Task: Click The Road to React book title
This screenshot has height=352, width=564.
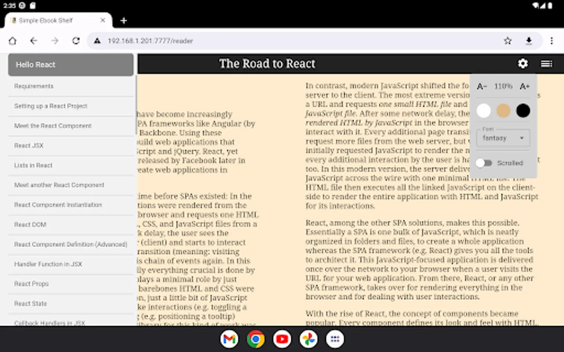Action: point(267,64)
